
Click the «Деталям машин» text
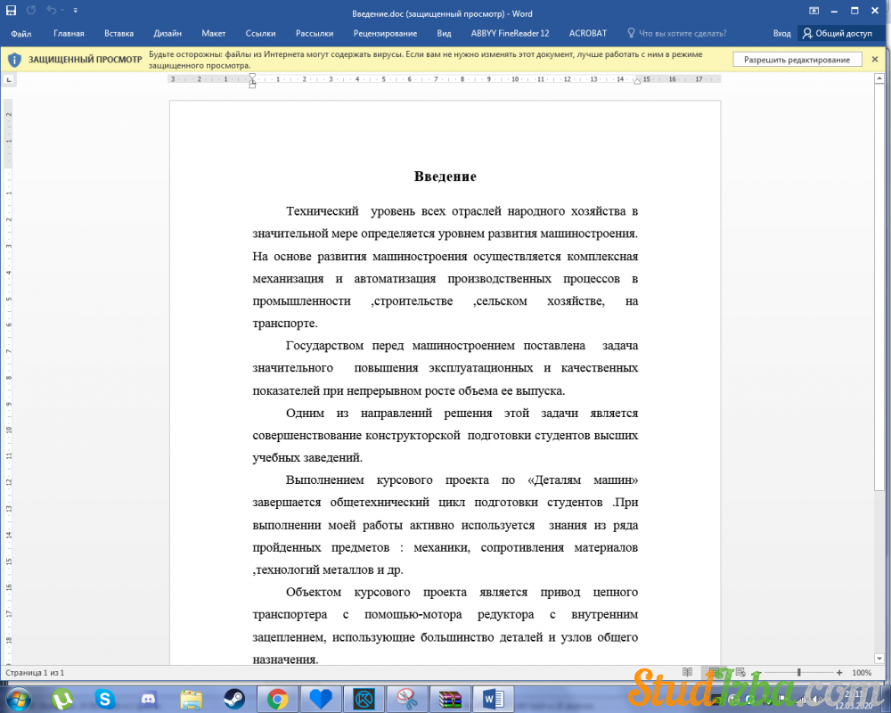583,479
